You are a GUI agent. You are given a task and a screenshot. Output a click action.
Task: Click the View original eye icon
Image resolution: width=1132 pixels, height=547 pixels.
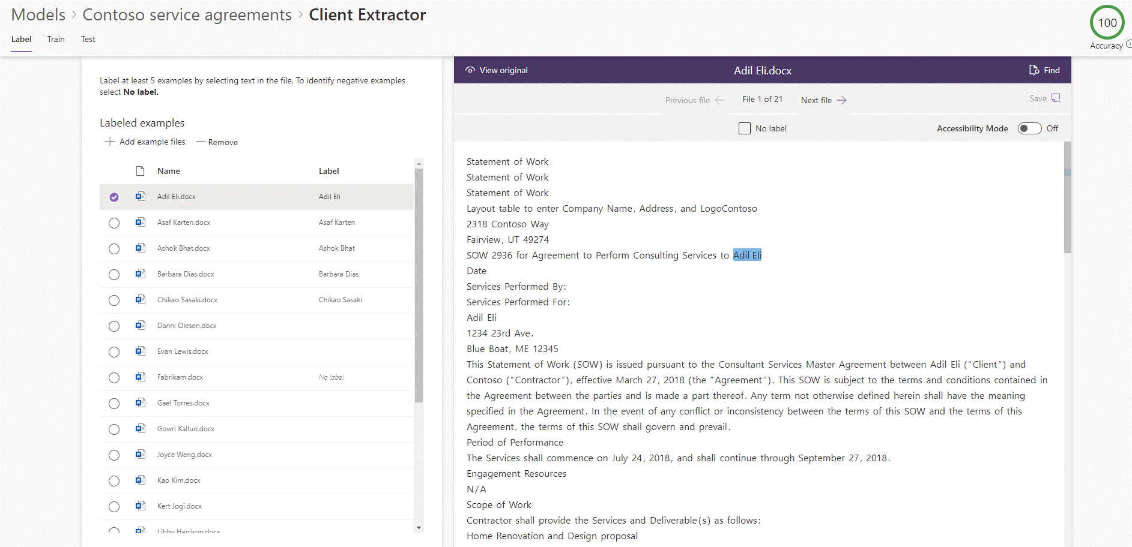coord(470,70)
